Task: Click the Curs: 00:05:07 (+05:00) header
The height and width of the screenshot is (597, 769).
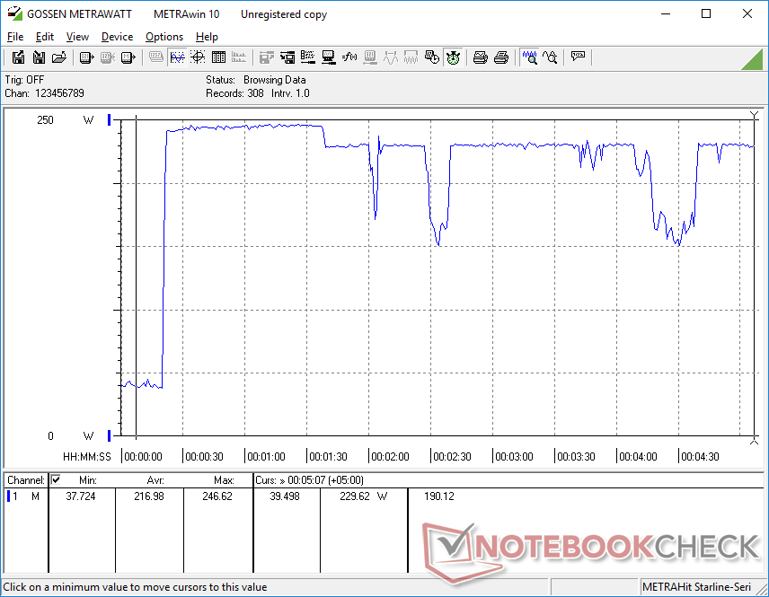Action: pyautogui.click(x=309, y=480)
